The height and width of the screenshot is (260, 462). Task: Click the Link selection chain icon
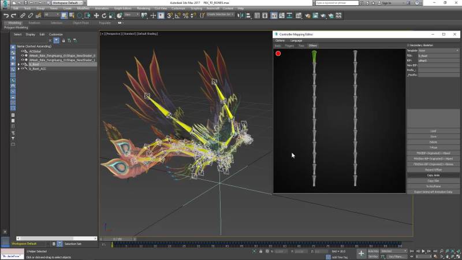pyautogui.click(x=23, y=16)
